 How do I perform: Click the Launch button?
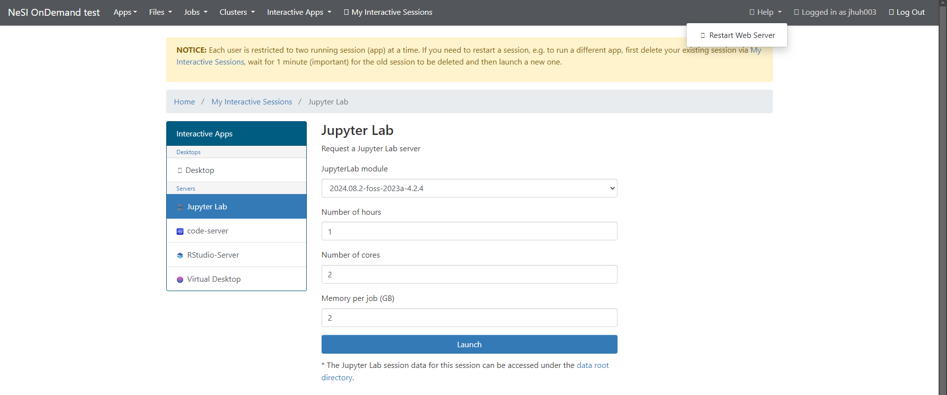469,344
